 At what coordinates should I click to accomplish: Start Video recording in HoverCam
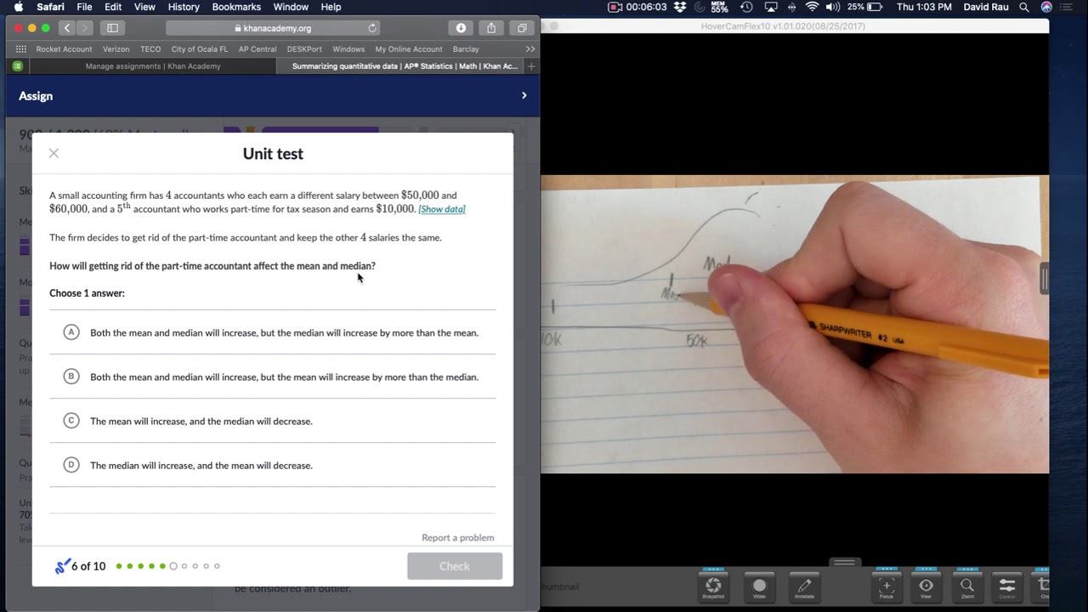(x=759, y=586)
